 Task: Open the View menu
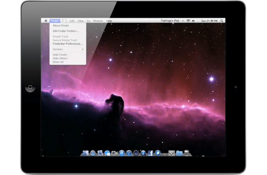click(81, 21)
